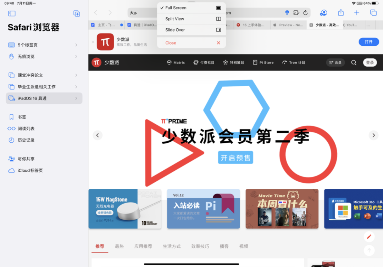Image resolution: width=383 pixels, height=267 pixels.
Task: Switch to the 少数派 - 高效... tab
Action: (325, 25)
